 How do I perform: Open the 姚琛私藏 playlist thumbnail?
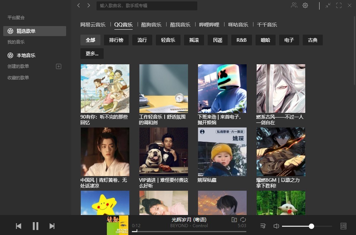pyautogui.click(x=222, y=152)
